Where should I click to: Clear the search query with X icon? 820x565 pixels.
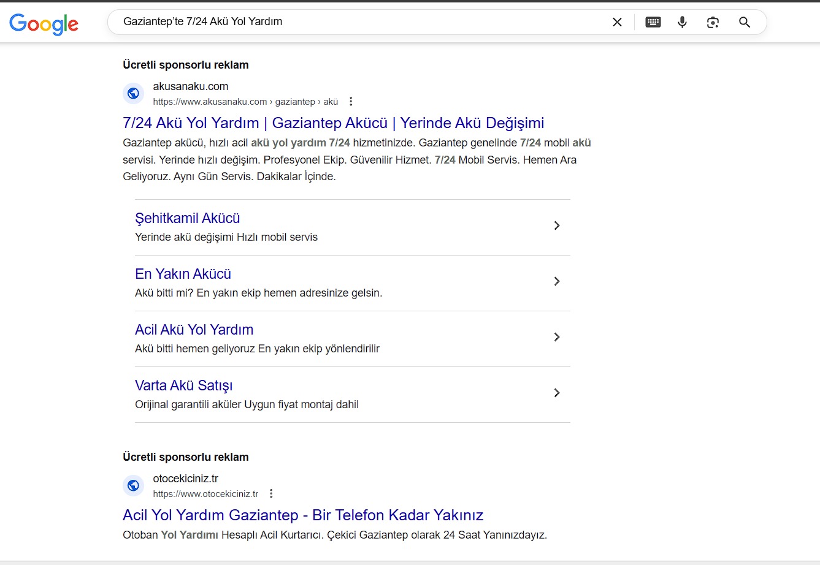[617, 22]
